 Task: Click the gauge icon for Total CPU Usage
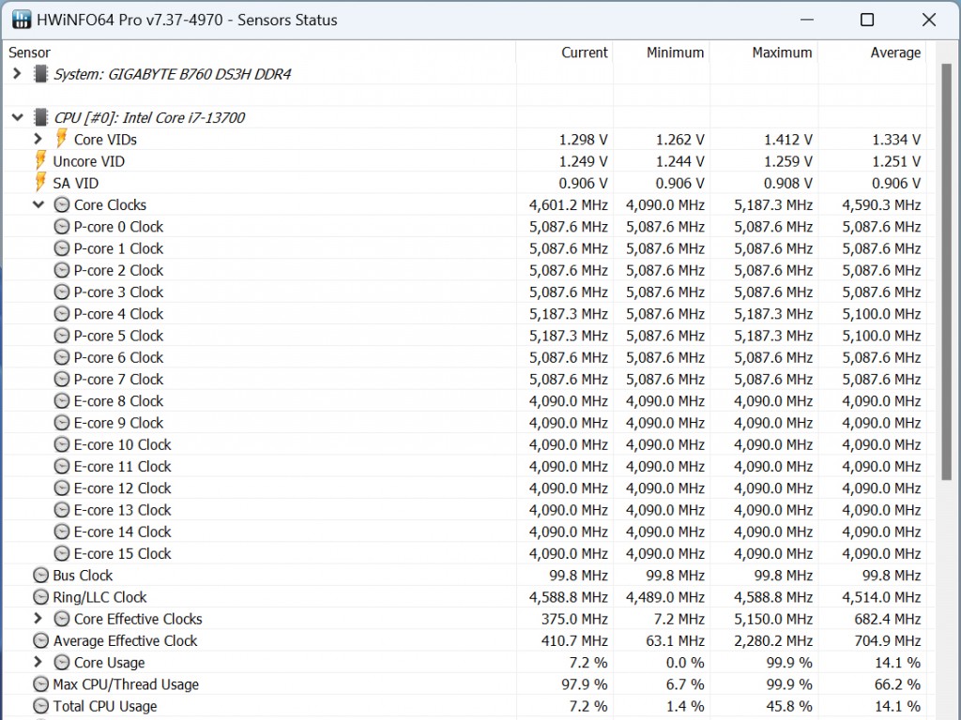pyautogui.click(x=40, y=706)
